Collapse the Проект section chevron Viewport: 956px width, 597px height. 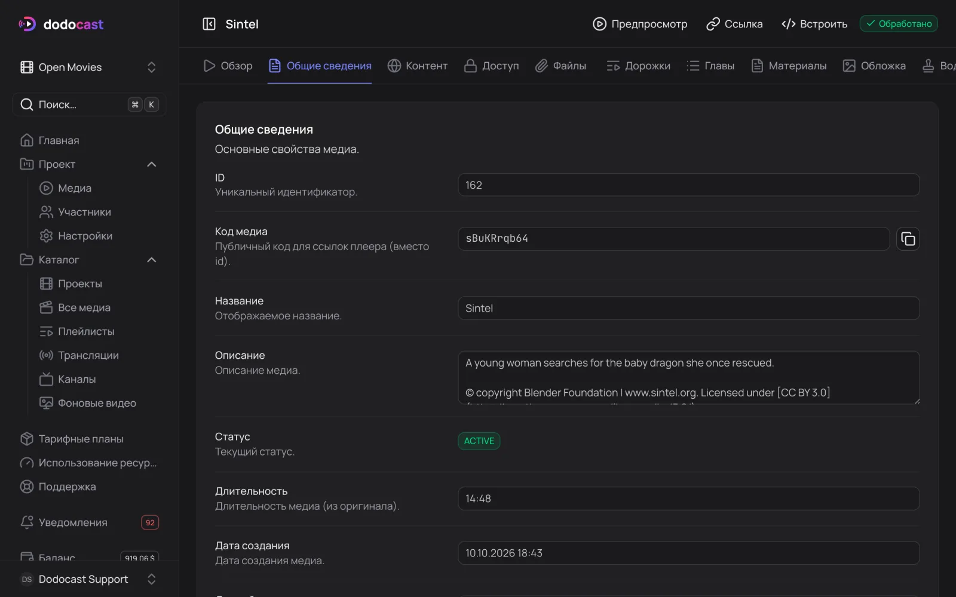152,164
